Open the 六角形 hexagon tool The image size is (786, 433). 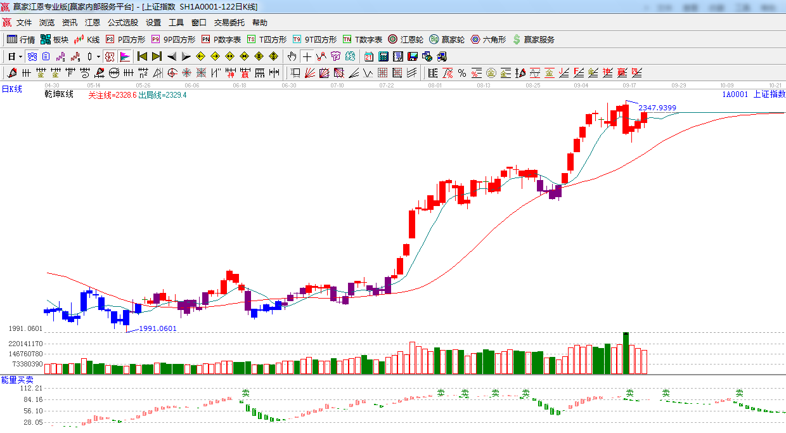487,39
